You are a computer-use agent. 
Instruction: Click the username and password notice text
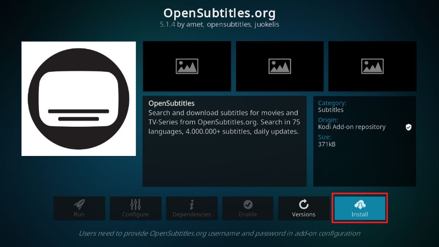219,233
